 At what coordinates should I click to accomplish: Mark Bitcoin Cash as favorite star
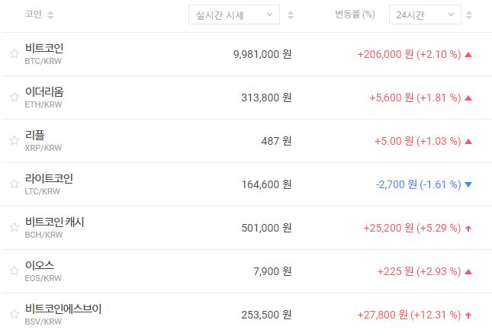click(14, 228)
